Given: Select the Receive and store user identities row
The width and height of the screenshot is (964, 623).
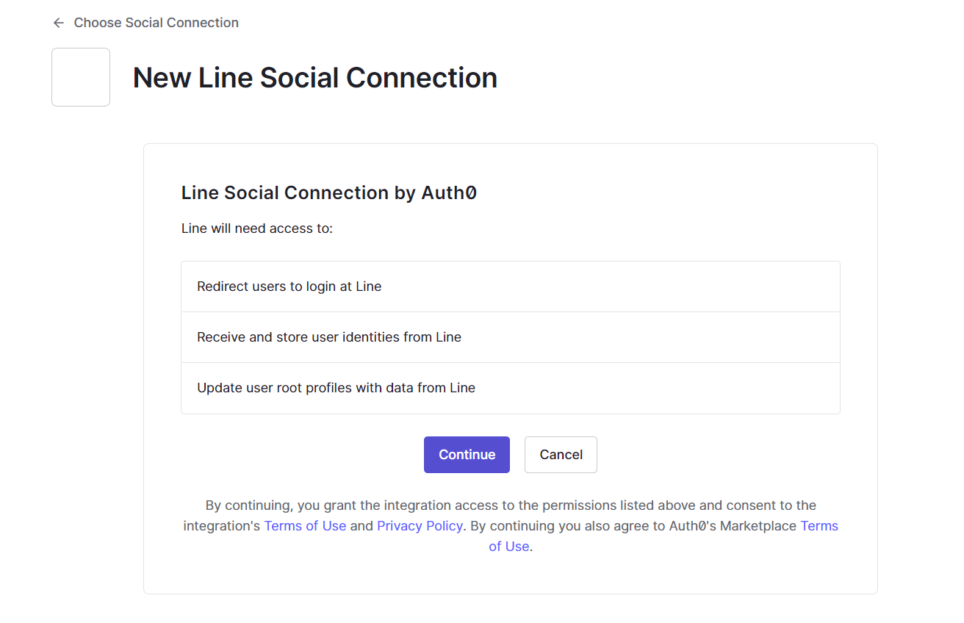Looking at the screenshot, I should (510, 337).
